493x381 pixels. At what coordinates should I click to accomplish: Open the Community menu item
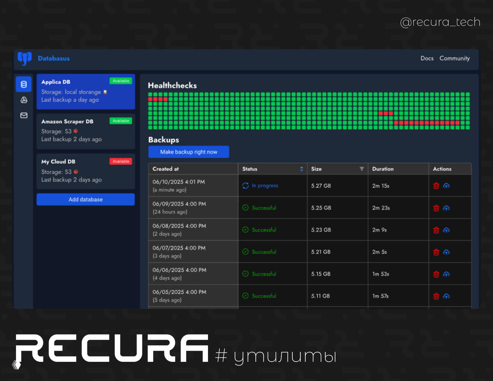[455, 58]
